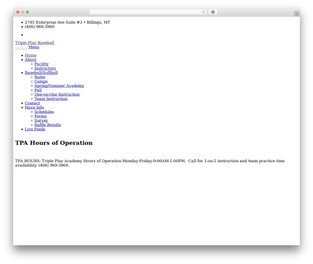Screen dimensions: 313x264
Task: Open the Rates link
Action: coord(40,77)
